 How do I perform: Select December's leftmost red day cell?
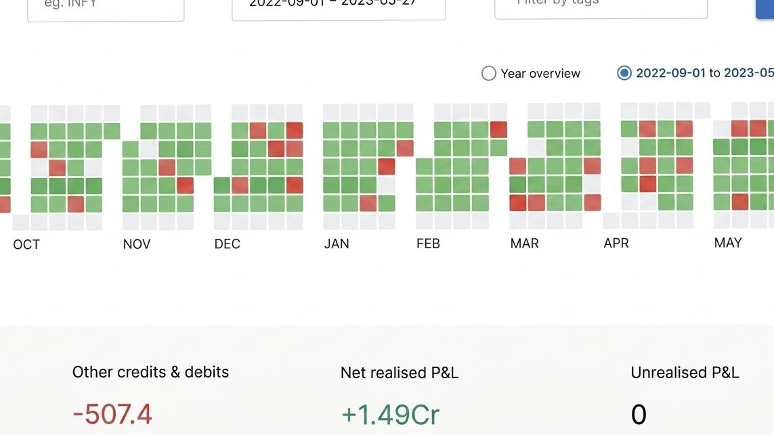coord(240,185)
